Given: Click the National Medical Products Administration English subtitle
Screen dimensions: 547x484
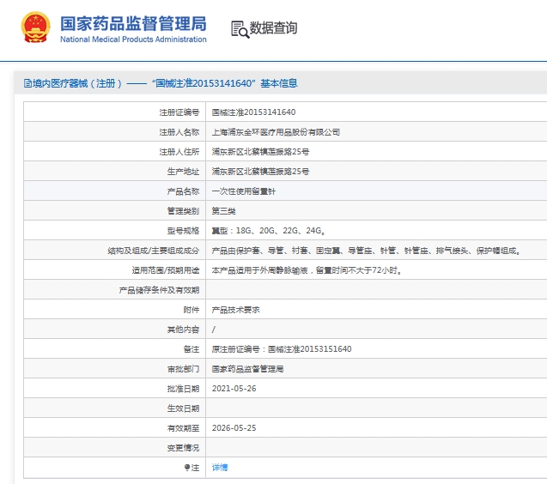Looking at the screenshot, I should (x=133, y=39).
